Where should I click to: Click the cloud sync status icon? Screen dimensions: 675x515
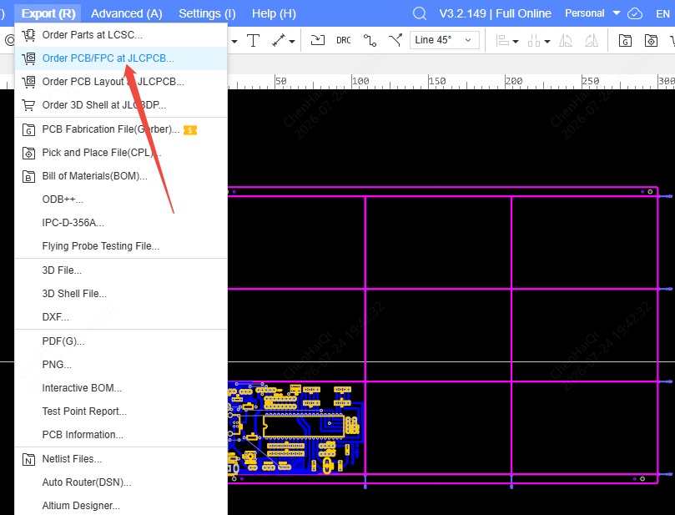pyautogui.click(x=635, y=14)
